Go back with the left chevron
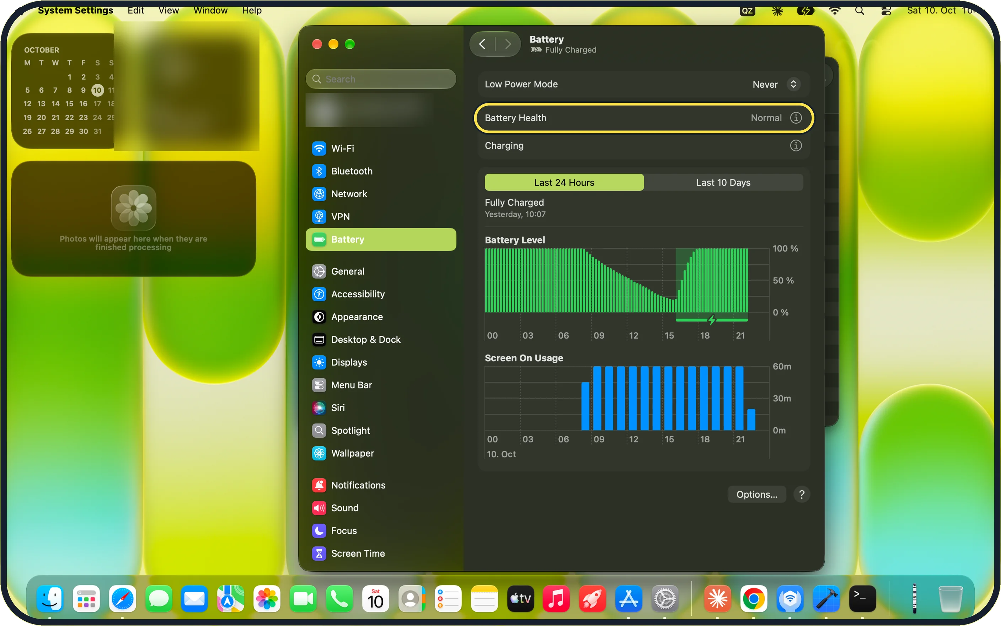This screenshot has width=1001, height=626. coord(482,44)
